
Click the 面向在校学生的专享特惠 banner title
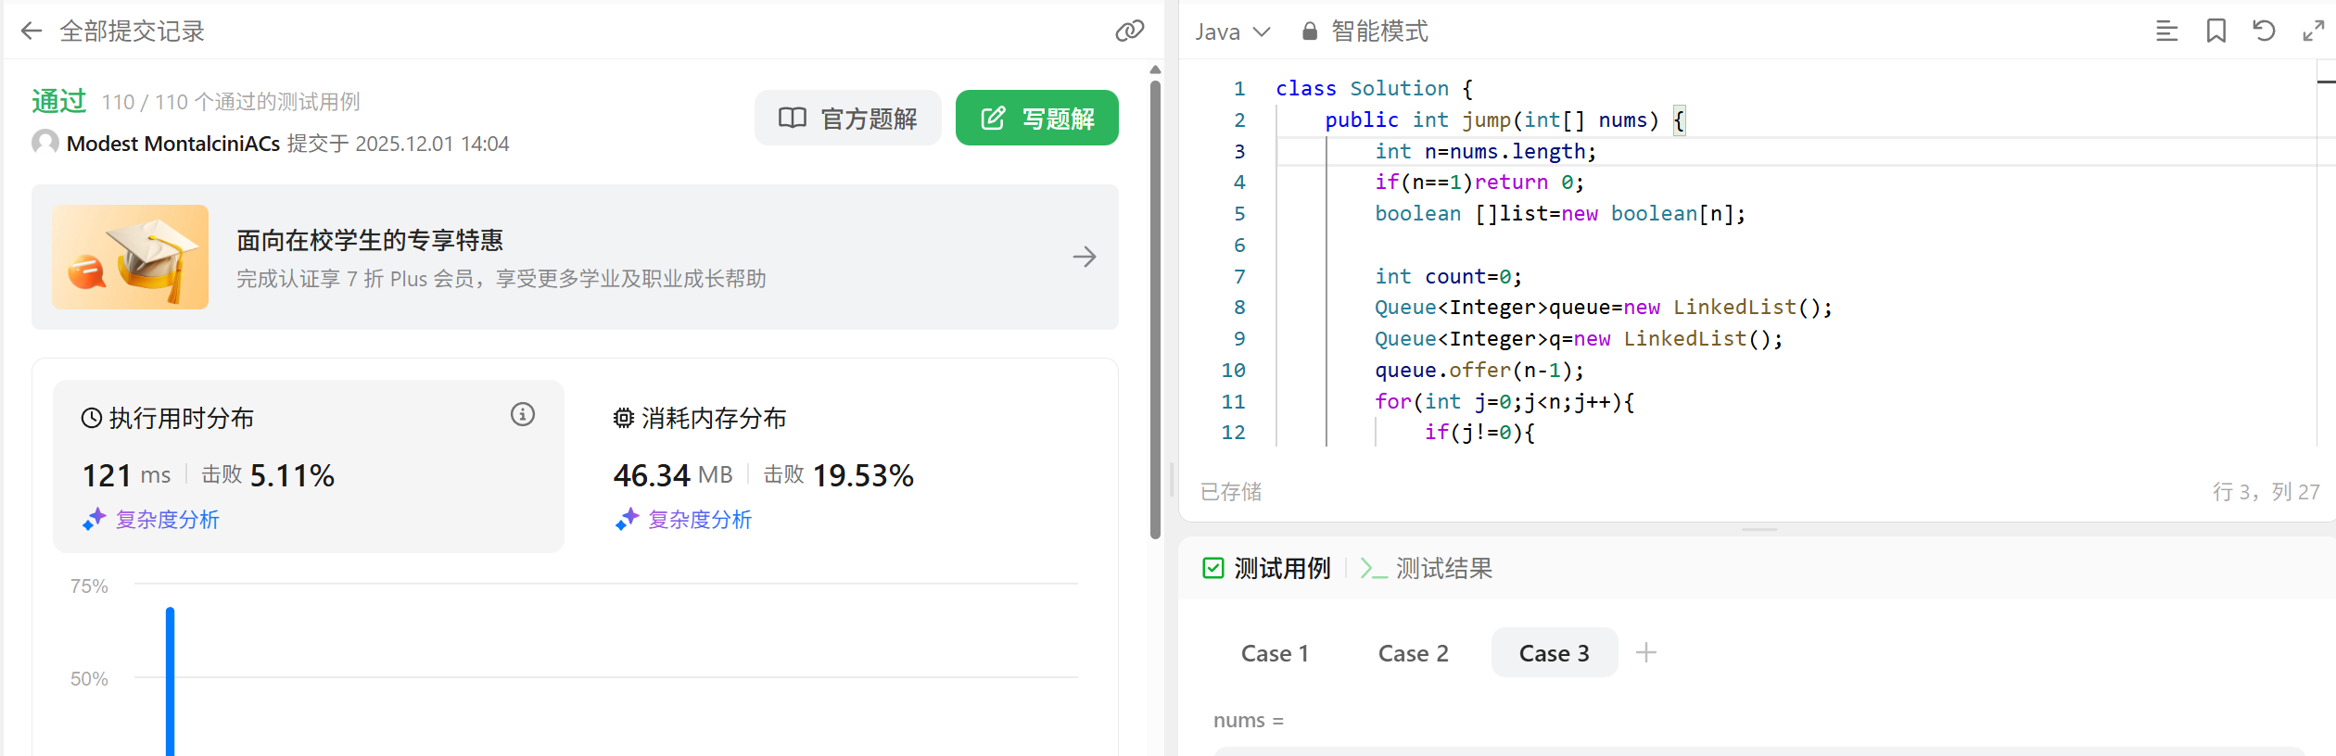pyautogui.click(x=370, y=241)
